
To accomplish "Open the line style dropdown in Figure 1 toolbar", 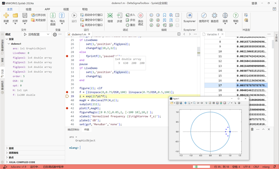I will click(x=232, y=103).
